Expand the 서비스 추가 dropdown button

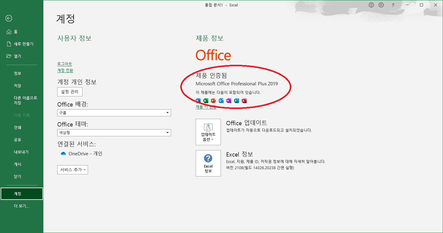73,170
